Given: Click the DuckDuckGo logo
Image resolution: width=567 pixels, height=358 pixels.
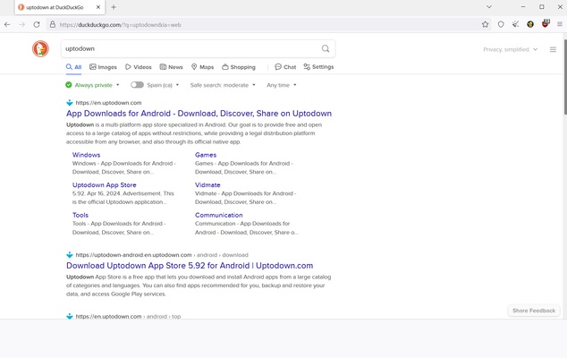Looking at the screenshot, I should click(40, 48).
